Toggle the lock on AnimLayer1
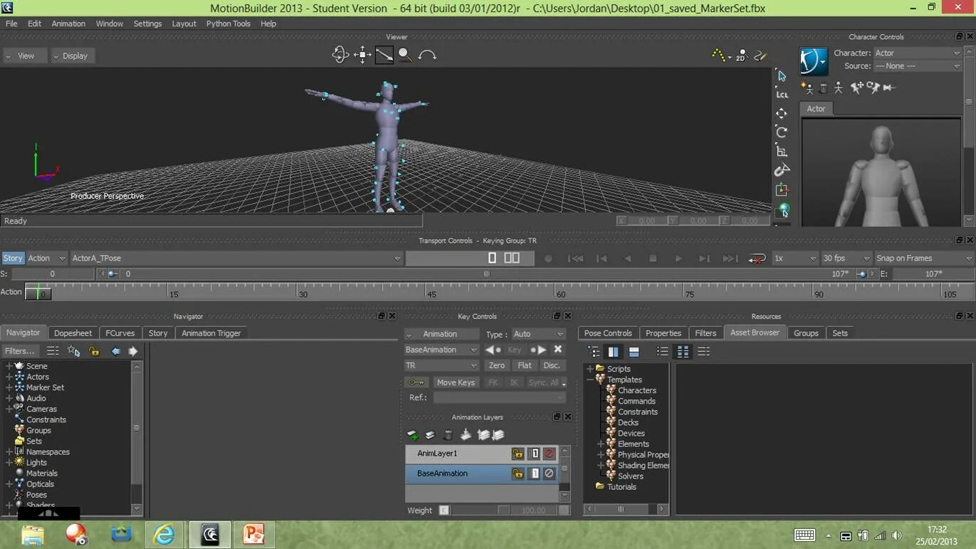 518,454
